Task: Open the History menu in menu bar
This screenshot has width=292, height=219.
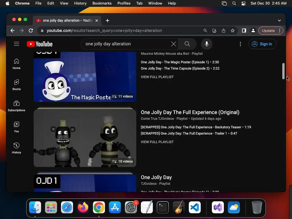Action: (x=80, y=3)
